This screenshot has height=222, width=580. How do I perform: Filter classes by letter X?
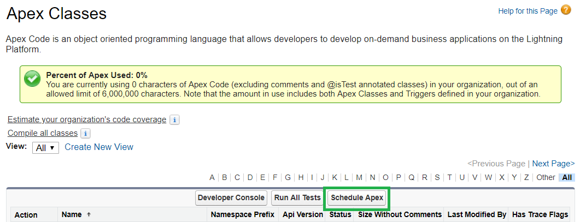[x=502, y=178]
